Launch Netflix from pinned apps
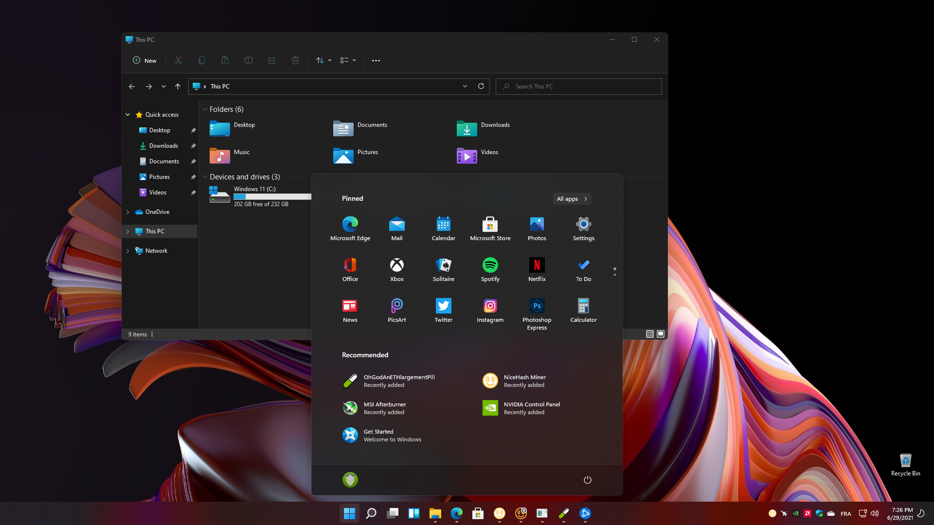This screenshot has height=525, width=934. (537, 269)
